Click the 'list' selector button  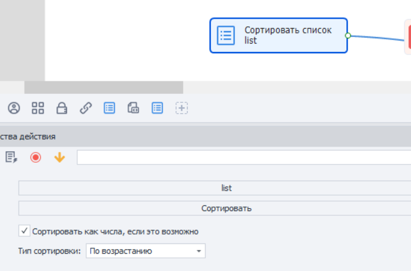[x=214, y=188]
